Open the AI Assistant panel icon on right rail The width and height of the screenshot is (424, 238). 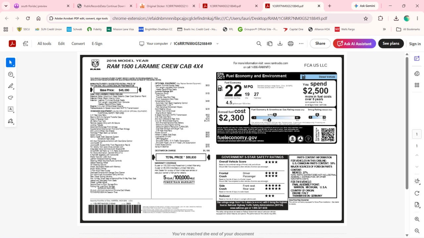coord(417,59)
